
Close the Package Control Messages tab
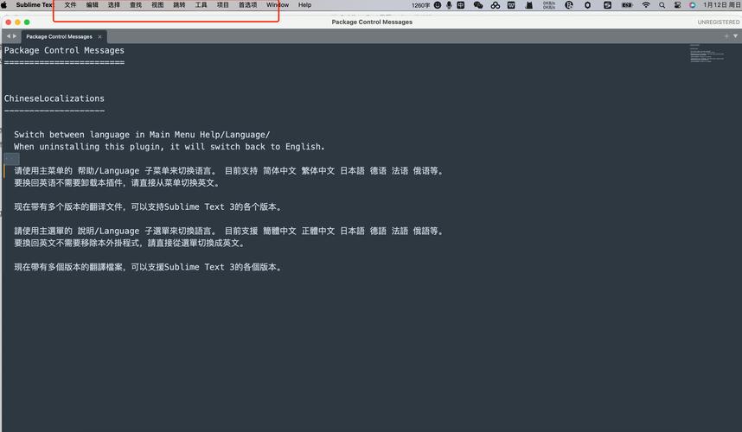point(99,37)
